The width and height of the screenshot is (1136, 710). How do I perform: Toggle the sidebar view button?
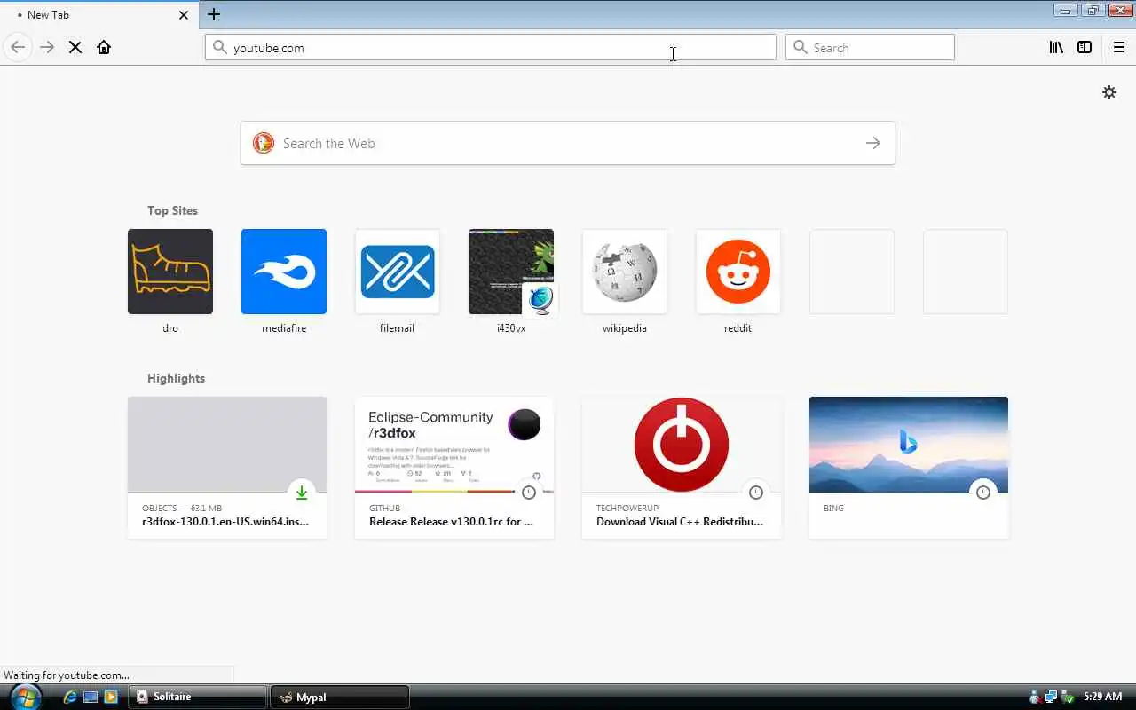[1085, 48]
